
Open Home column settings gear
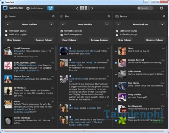click(x=53, y=16)
